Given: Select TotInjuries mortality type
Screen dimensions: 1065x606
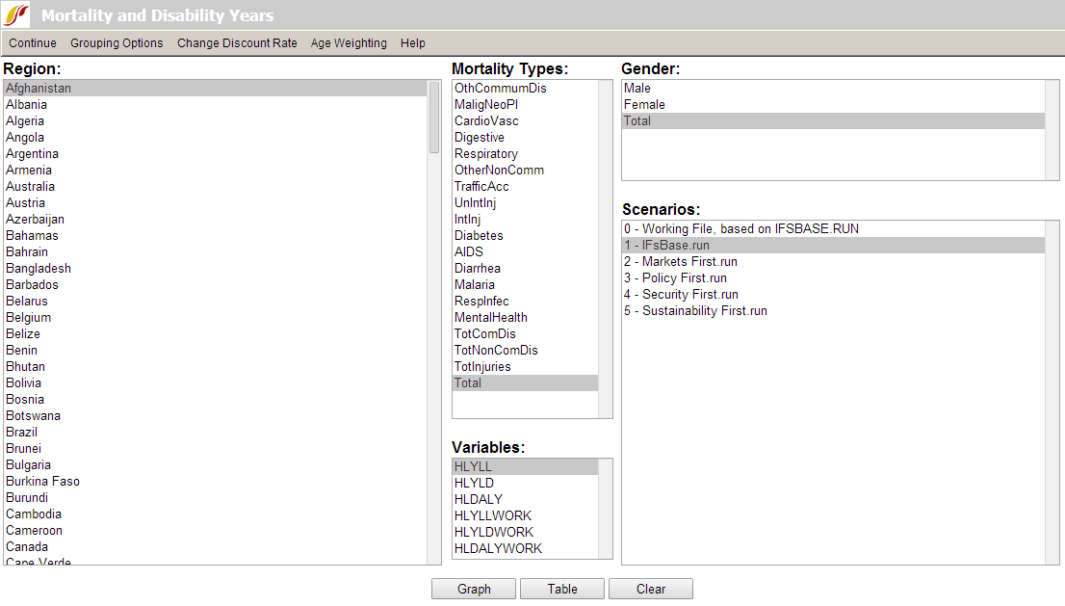Looking at the screenshot, I should pos(482,367).
